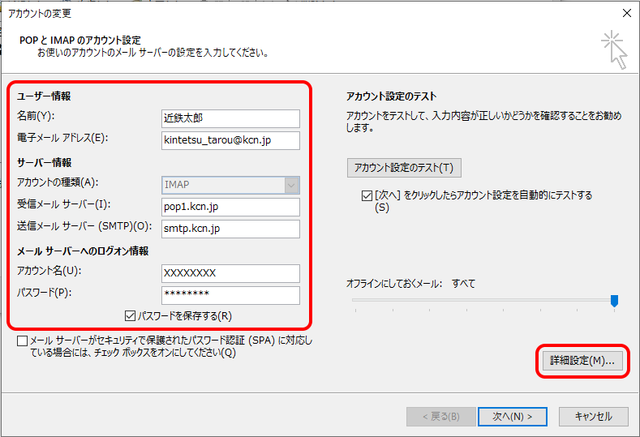Image resolution: width=640 pixels, height=437 pixels.
Task: Click the cursor sparkle icon in header
Action: [614, 50]
